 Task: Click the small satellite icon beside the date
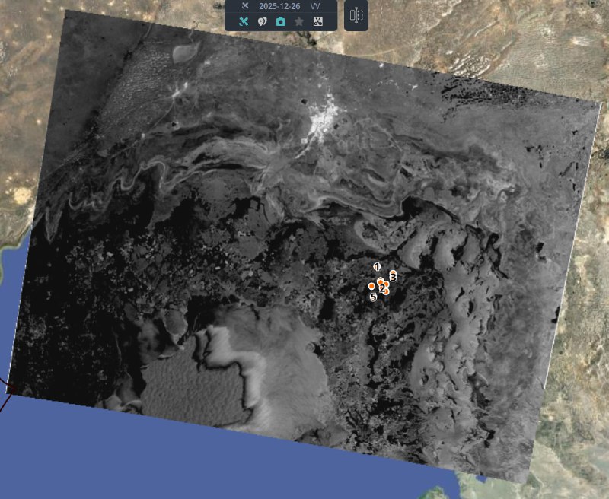point(244,5)
